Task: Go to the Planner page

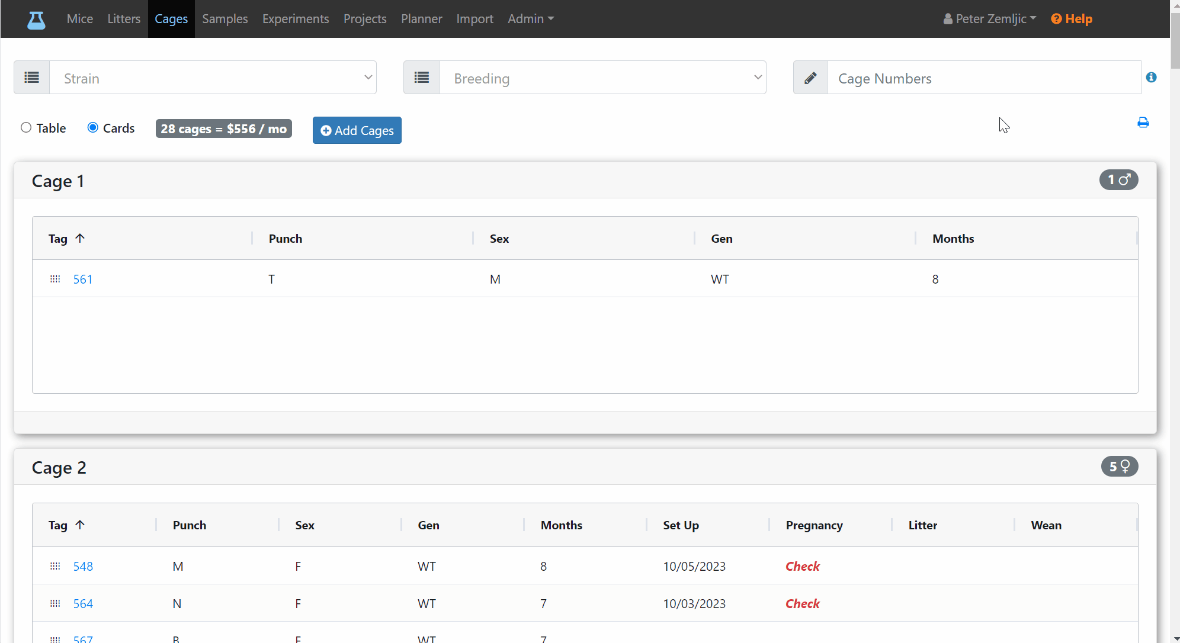Action: coord(421,19)
